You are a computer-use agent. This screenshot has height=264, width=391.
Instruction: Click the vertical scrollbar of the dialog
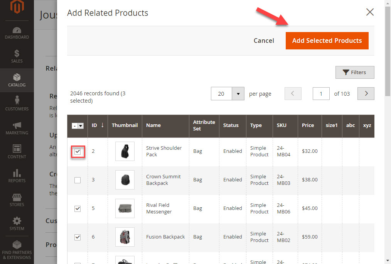(x=388, y=51)
